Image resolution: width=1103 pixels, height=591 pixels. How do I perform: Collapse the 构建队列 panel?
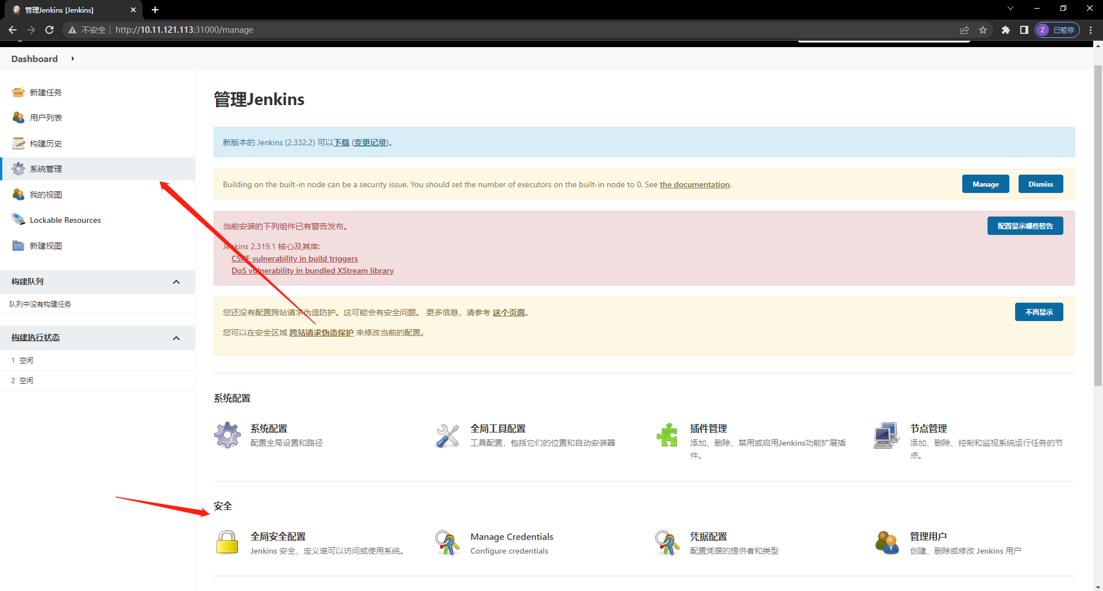(x=176, y=281)
